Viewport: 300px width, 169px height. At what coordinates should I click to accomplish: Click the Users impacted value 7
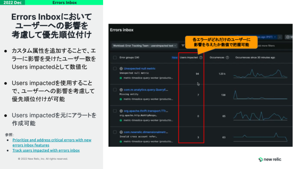[198, 95]
